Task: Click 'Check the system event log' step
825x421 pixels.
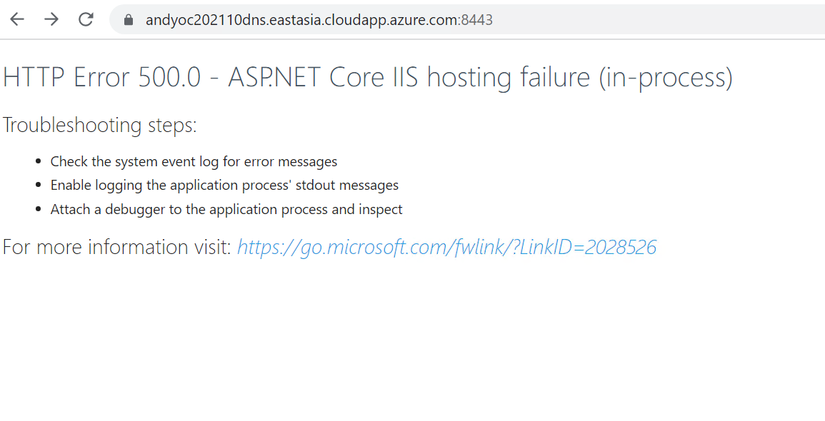Action: (194, 162)
